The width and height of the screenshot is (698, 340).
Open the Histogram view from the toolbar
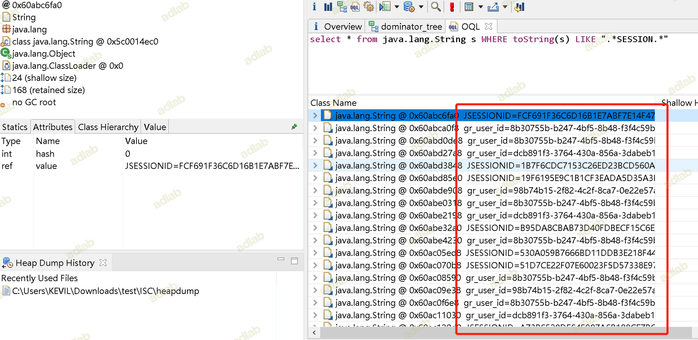328,7
